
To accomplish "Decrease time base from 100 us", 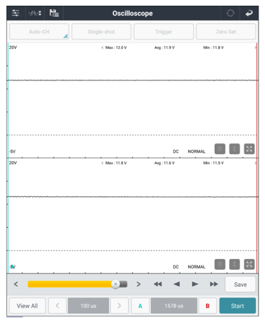I will (x=57, y=306).
